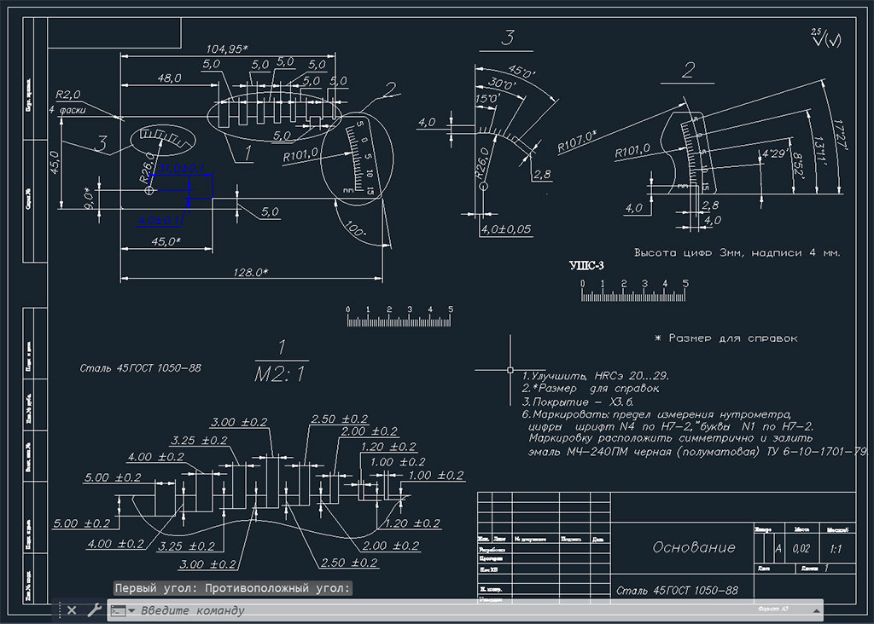
Task: Select the blue '31,0±0,1' dimension
Action: (x=181, y=168)
